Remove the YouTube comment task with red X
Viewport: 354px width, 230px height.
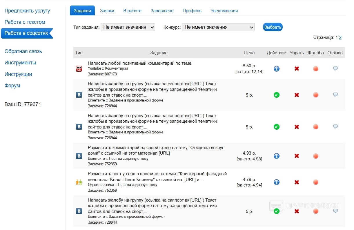click(x=297, y=69)
